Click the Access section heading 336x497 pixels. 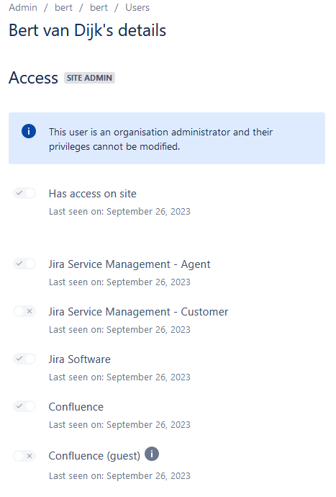[x=33, y=78]
